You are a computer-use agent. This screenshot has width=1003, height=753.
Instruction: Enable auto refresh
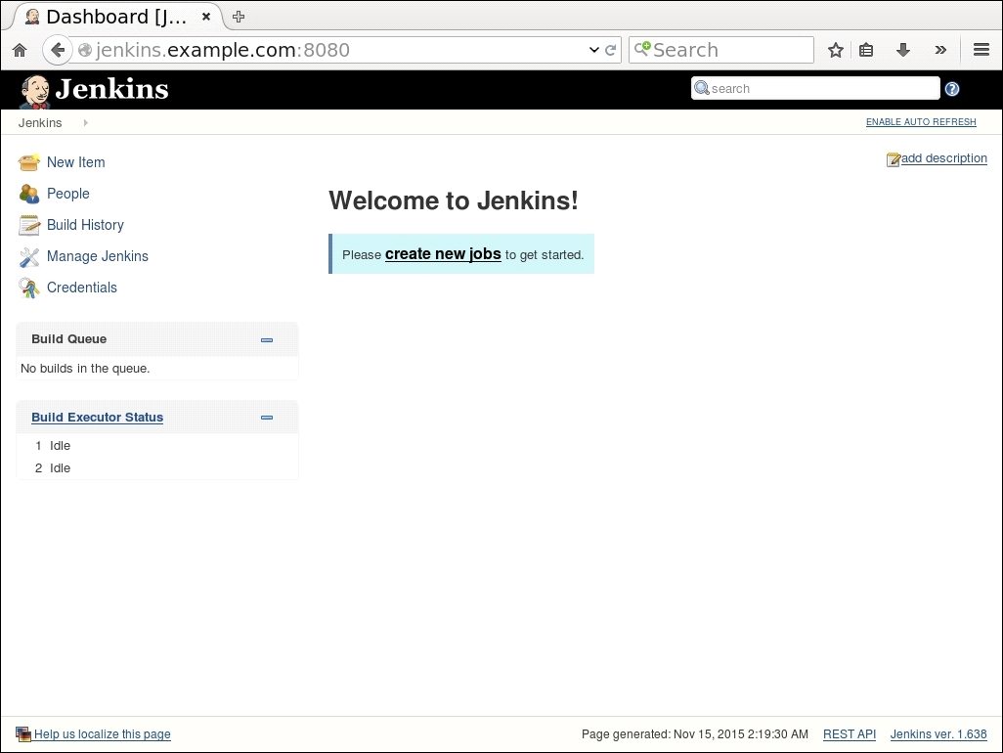pyautogui.click(x=920, y=122)
